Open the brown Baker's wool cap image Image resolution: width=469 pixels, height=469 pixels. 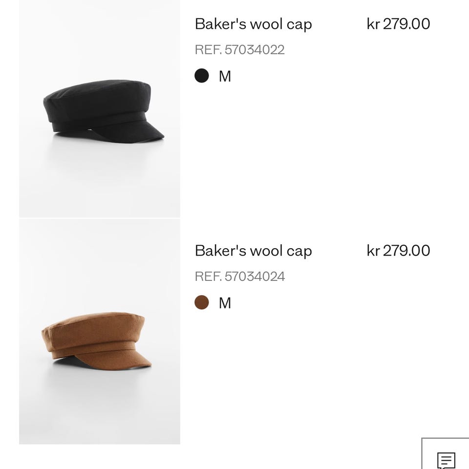tap(100, 331)
